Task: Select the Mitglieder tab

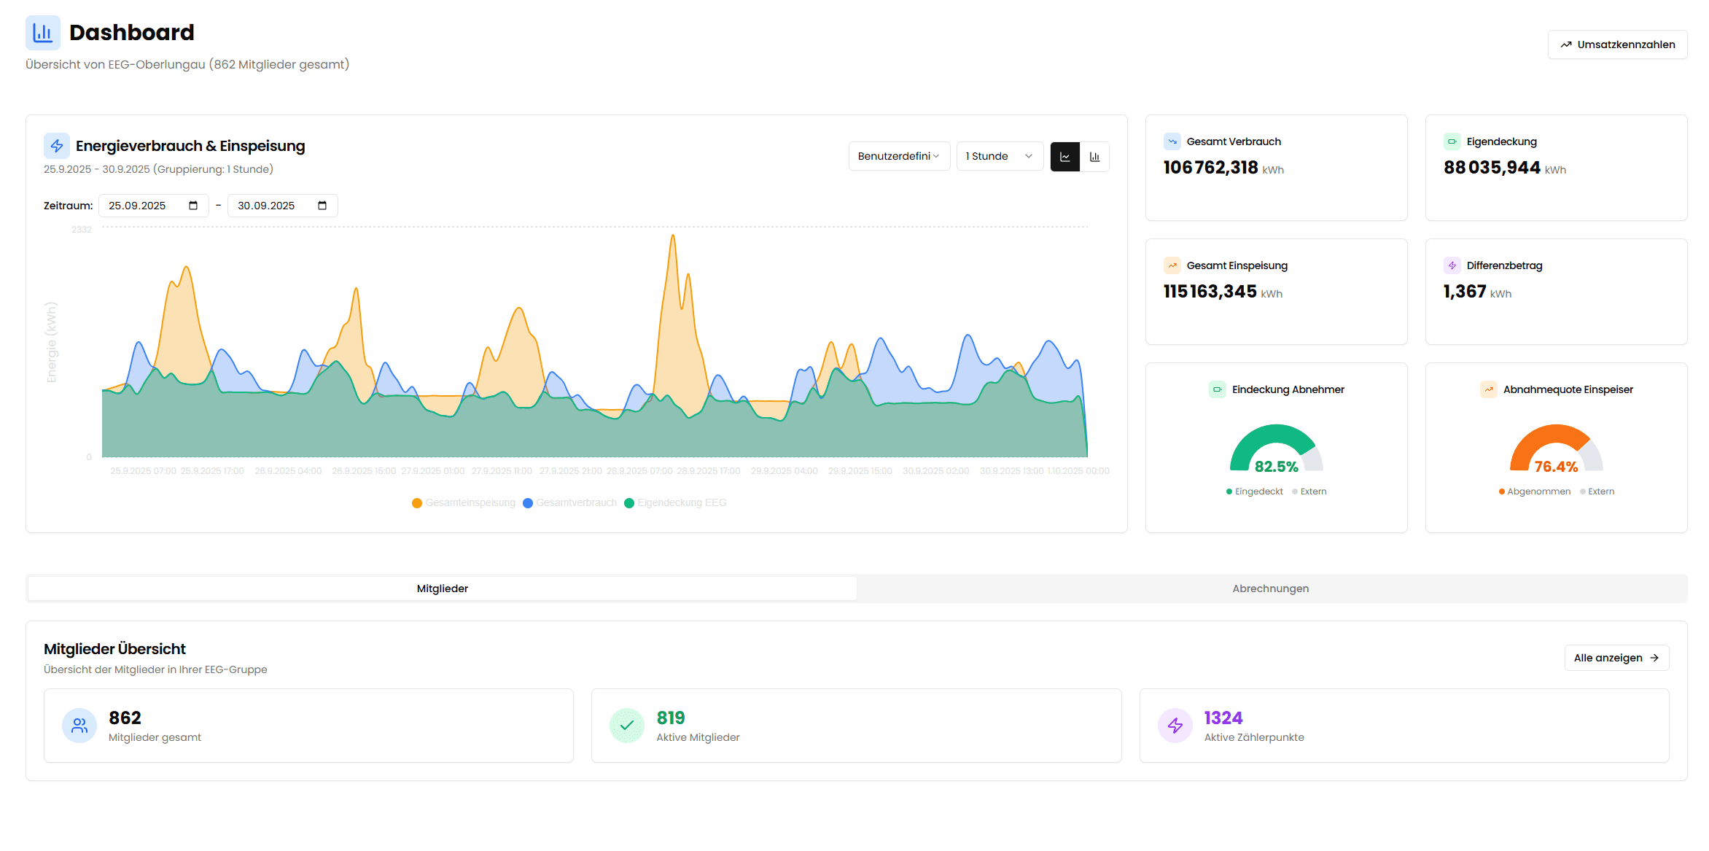Action: click(x=442, y=588)
